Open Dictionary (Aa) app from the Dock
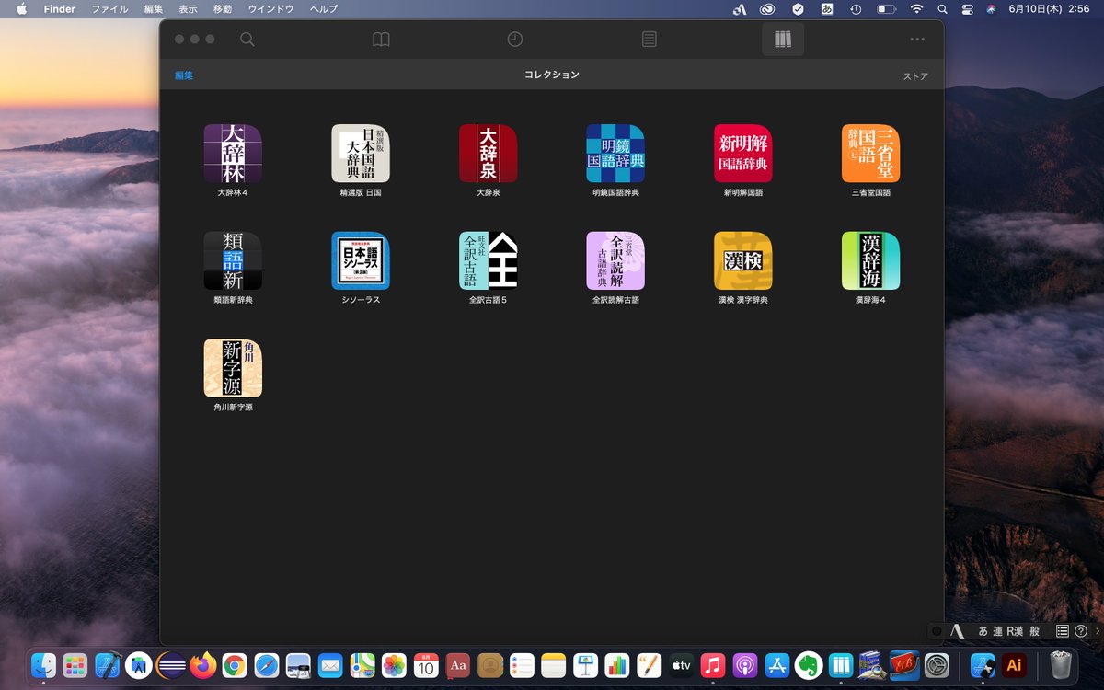 point(457,664)
